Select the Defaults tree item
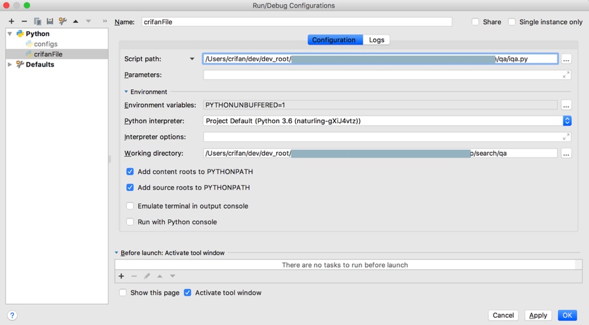This screenshot has width=589, height=325. click(40, 65)
